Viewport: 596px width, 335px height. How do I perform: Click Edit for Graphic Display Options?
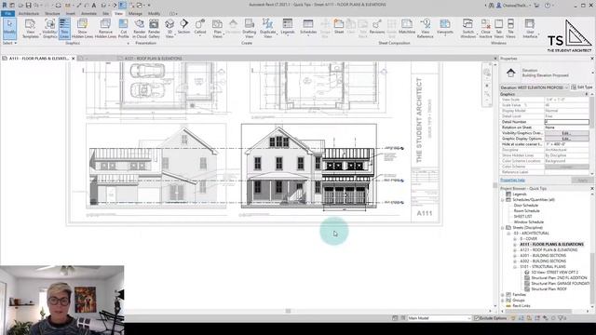(x=566, y=139)
